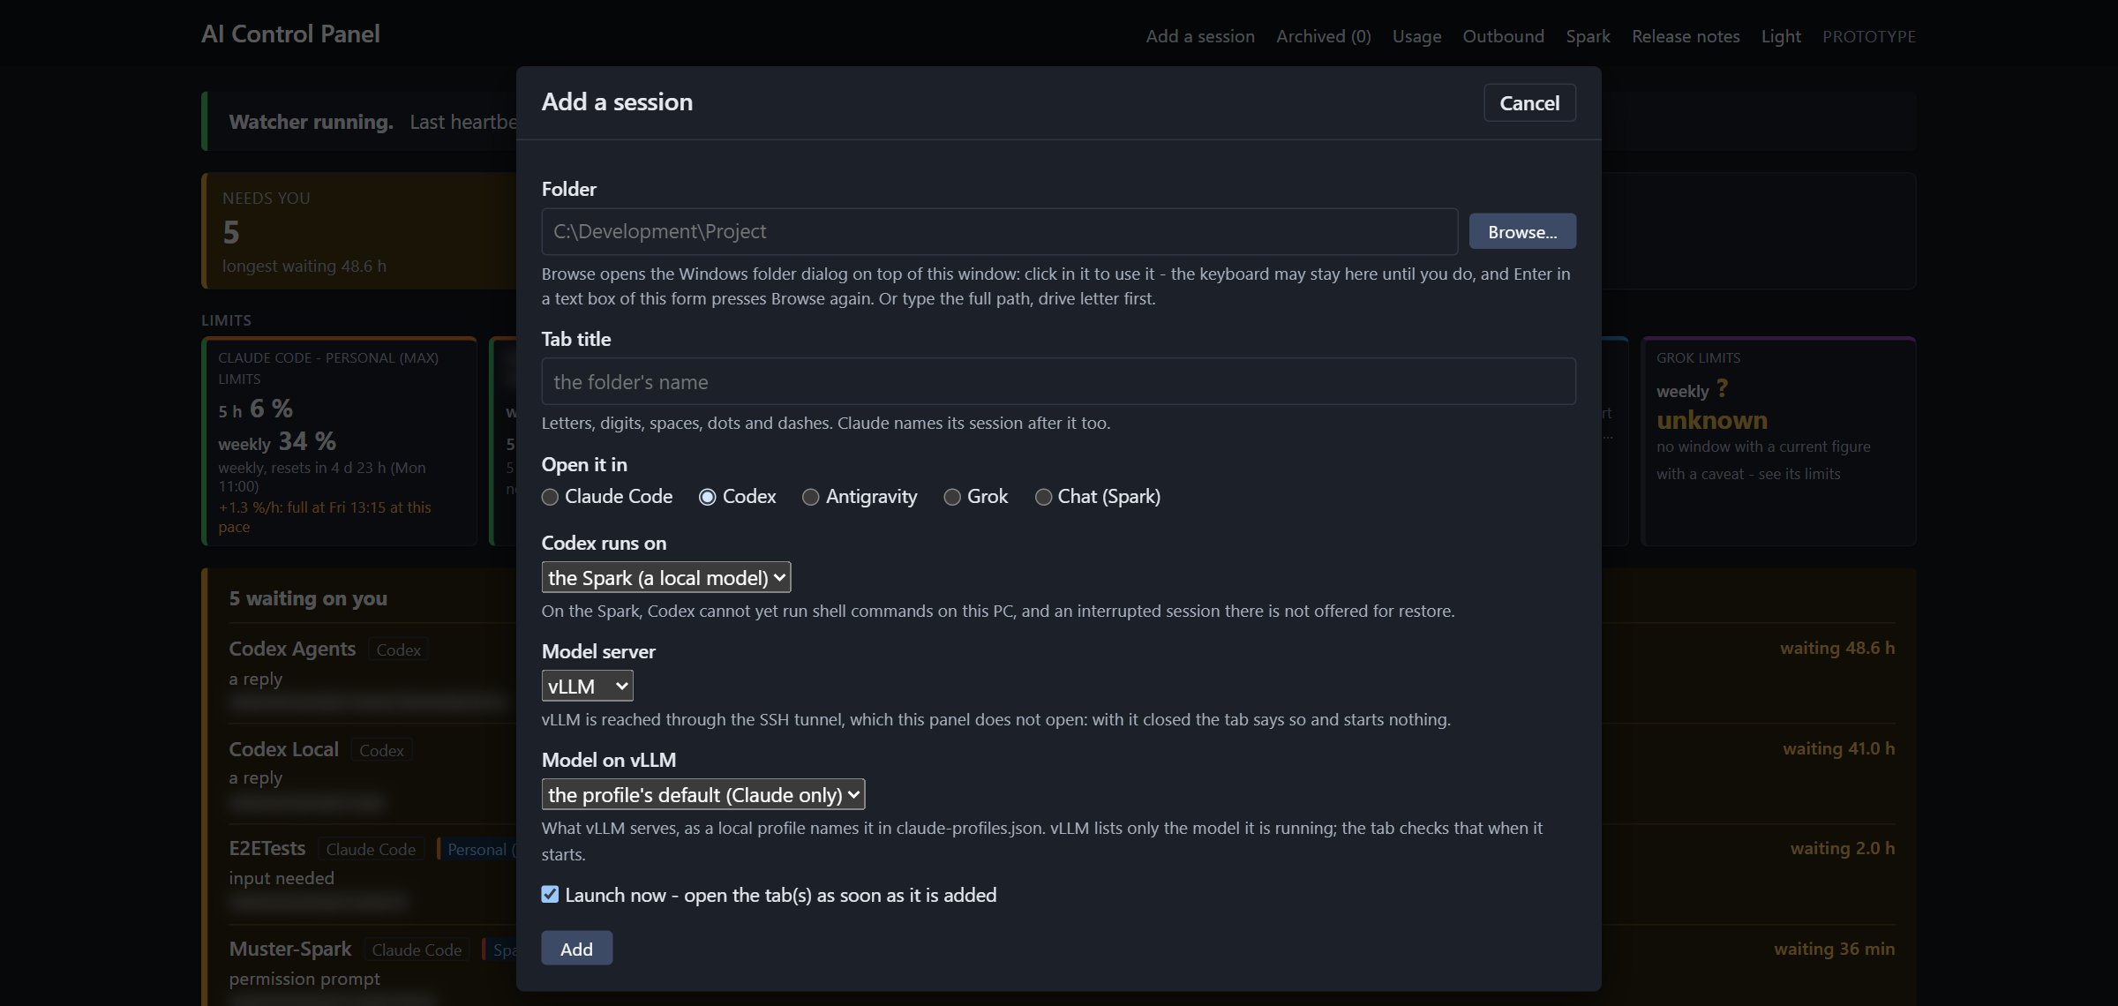Click the 'waiting 41.0 h' text

(1838, 748)
